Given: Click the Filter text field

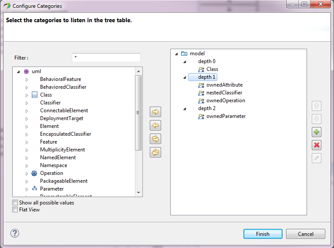Looking at the screenshot, I should (106, 57).
